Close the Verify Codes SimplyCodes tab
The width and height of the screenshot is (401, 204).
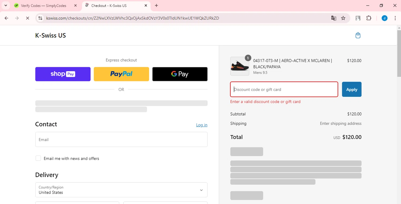[x=75, y=6]
